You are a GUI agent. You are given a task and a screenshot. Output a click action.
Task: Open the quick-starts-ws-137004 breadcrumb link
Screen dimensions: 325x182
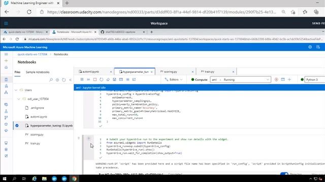pos(32,54)
